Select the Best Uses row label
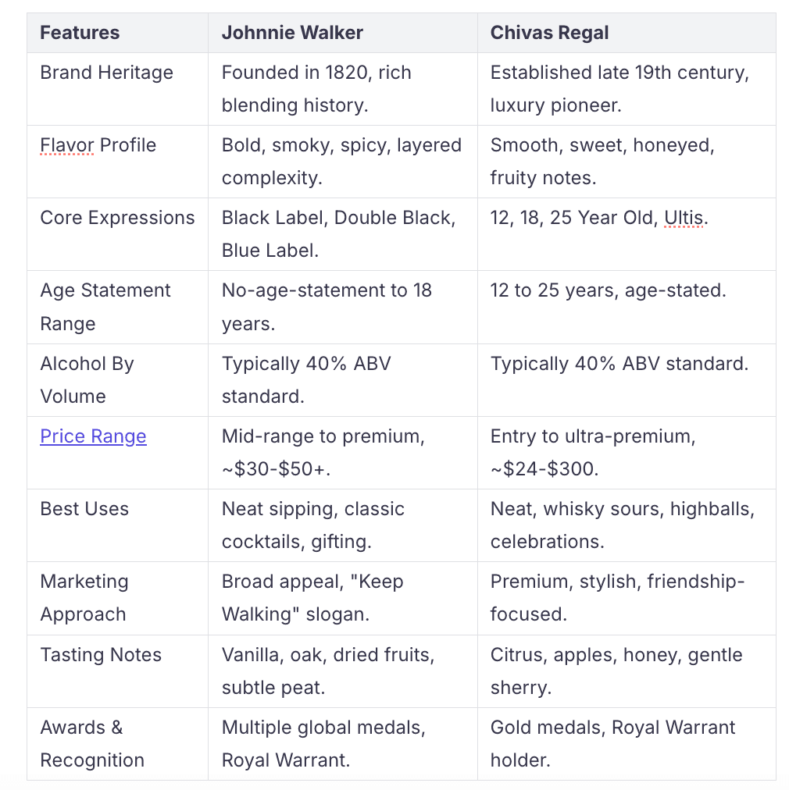Image resolution: width=789 pixels, height=790 pixels. pos(84,509)
